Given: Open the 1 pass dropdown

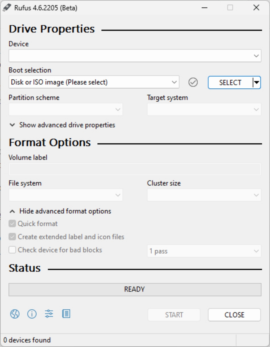Looking at the screenshot, I should (x=204, y=251).
